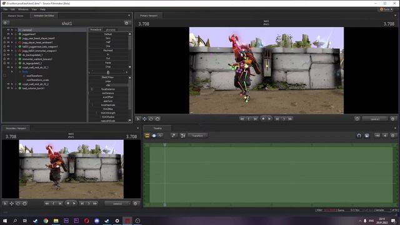Open the Help menu
This screenshot has width=400, height=225.
pyautogui.click(x=42, y=9)
